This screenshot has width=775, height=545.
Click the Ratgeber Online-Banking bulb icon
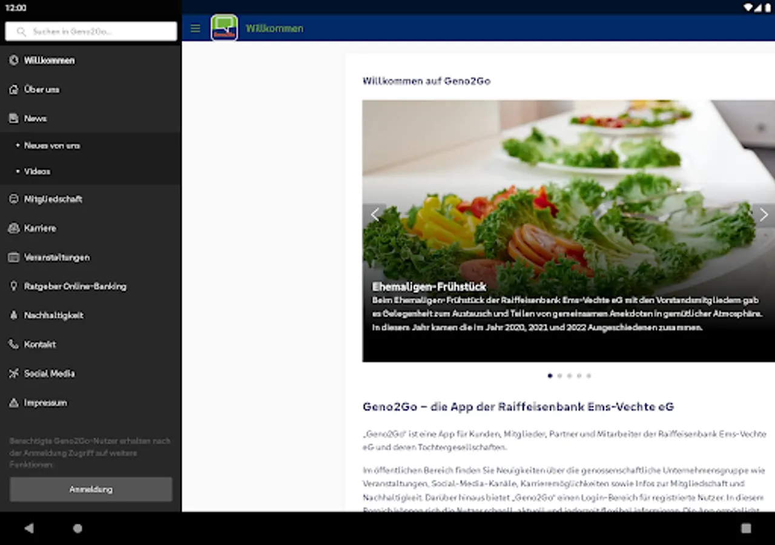tap(14, 286)
